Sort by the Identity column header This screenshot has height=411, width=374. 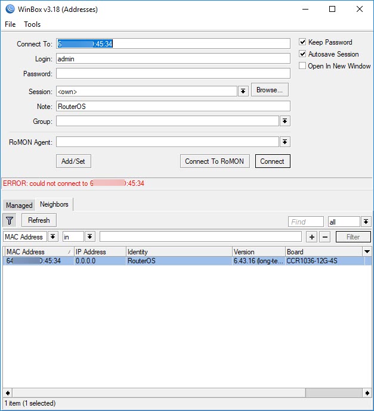tap(180, 251)
